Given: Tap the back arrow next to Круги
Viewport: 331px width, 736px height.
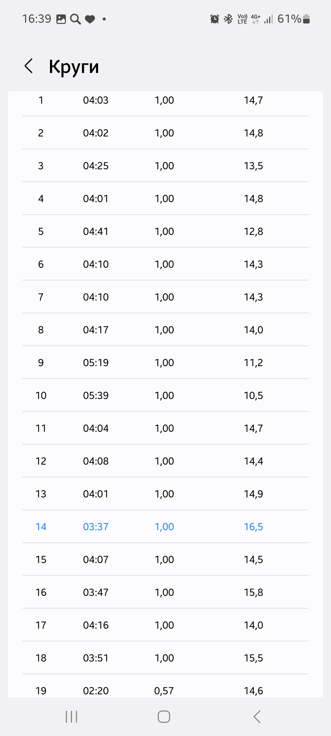Looking at the screenshot, I should point(29,66).
